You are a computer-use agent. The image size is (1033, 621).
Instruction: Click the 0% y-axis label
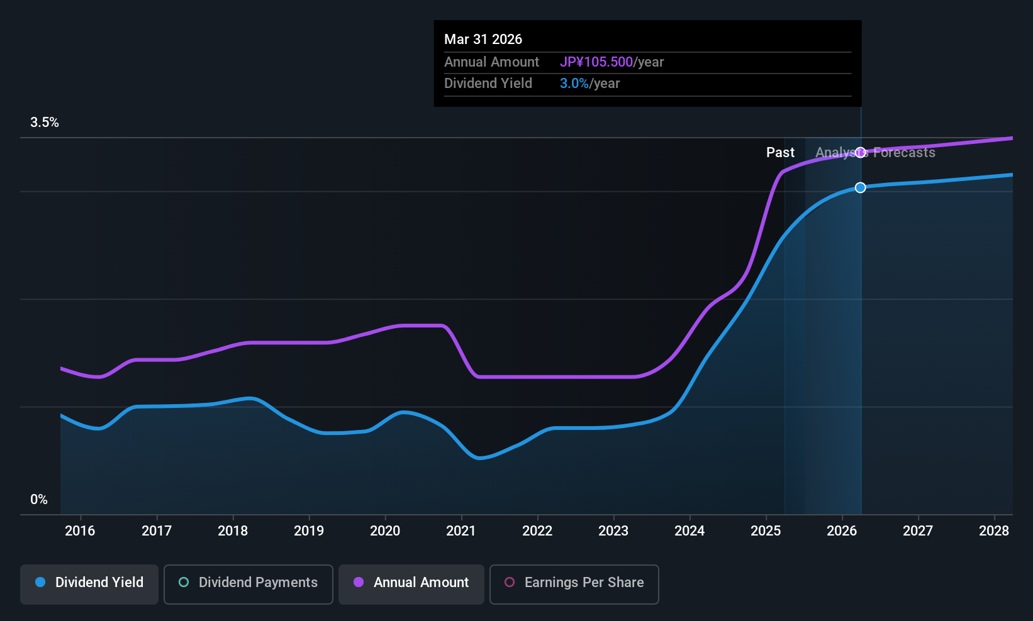39,499
